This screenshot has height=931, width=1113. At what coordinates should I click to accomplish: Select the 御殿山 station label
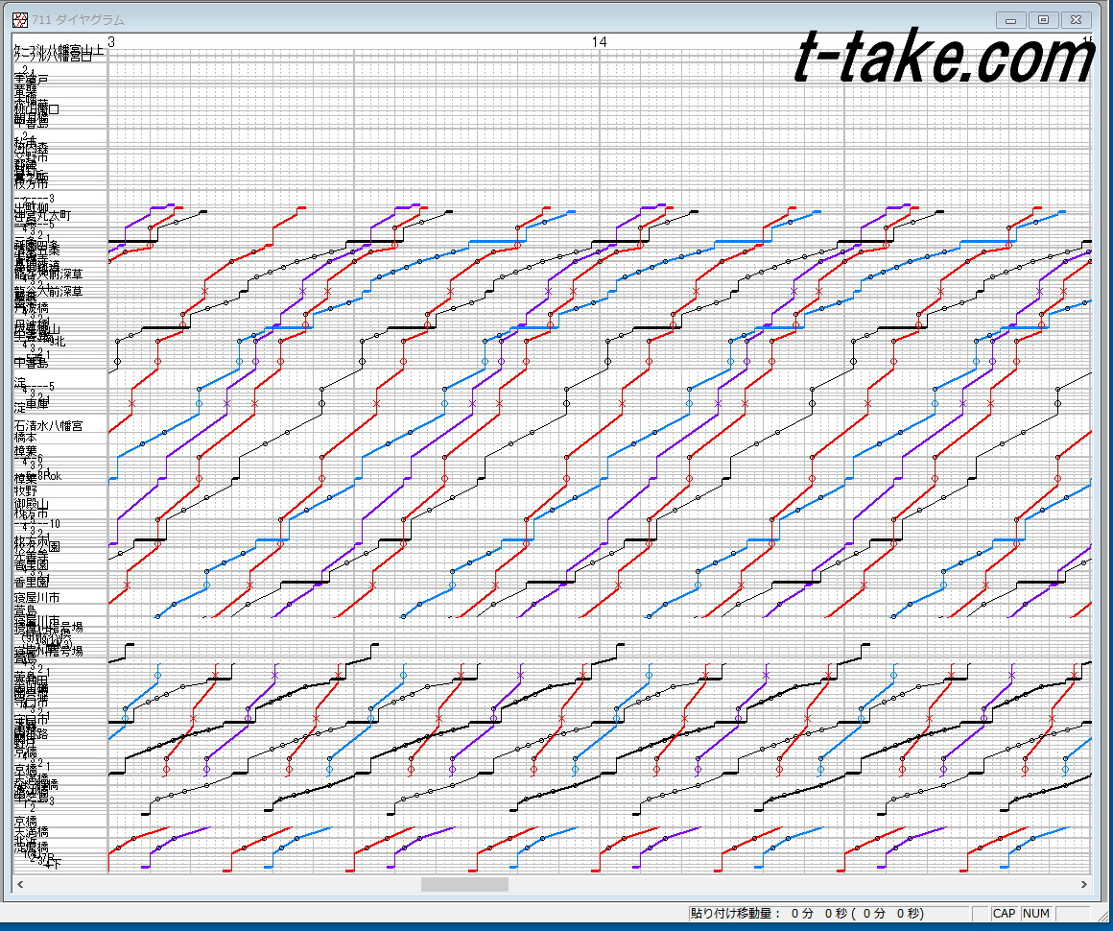pyautogui.click(x=32, y=504)
